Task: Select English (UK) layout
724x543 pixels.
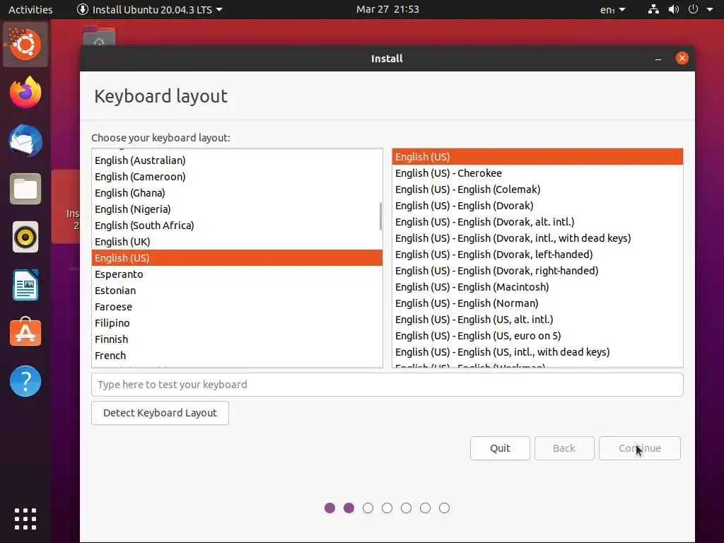Action: [x=237, y=242]
